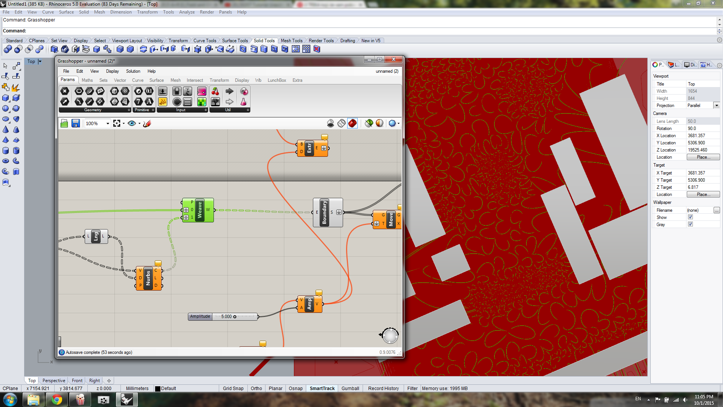This screenshot has height=407, width=723.
Task: Toggle Grid Snap in status bar
Action: 233,389
